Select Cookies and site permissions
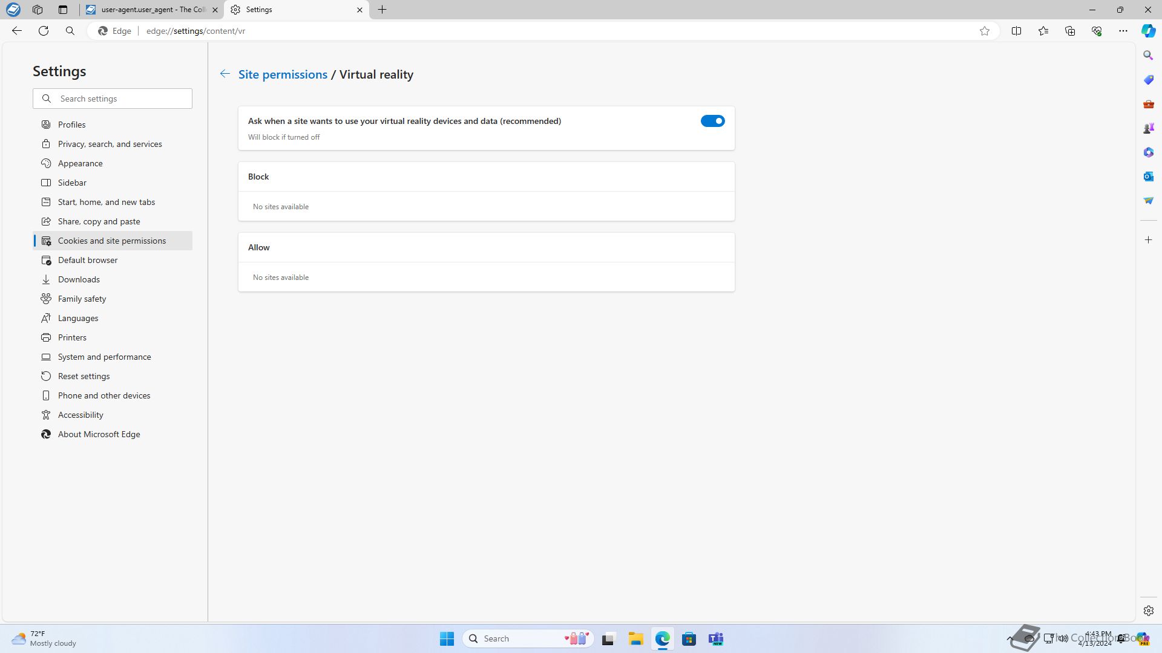 (113, 241)
